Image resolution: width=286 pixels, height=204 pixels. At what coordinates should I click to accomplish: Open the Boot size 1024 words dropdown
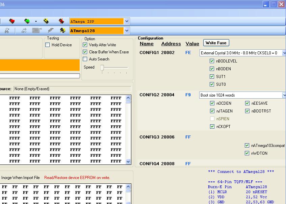pos(284,95)
